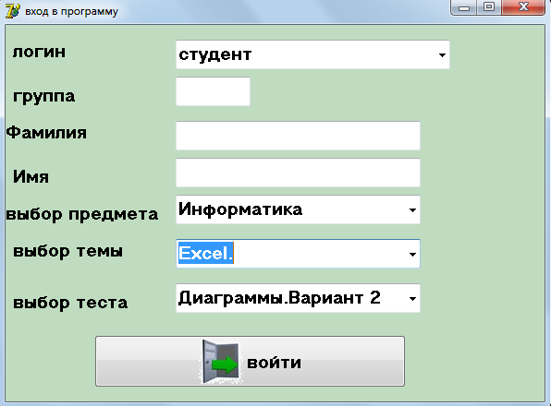This screenshot has width=551, height=406.
Task: Expand the выбор темы dropdown arrow
Action: pos(412,254)
